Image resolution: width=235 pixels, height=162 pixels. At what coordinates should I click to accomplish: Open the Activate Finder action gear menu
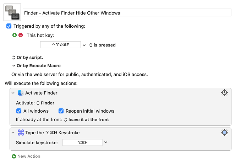224,93
